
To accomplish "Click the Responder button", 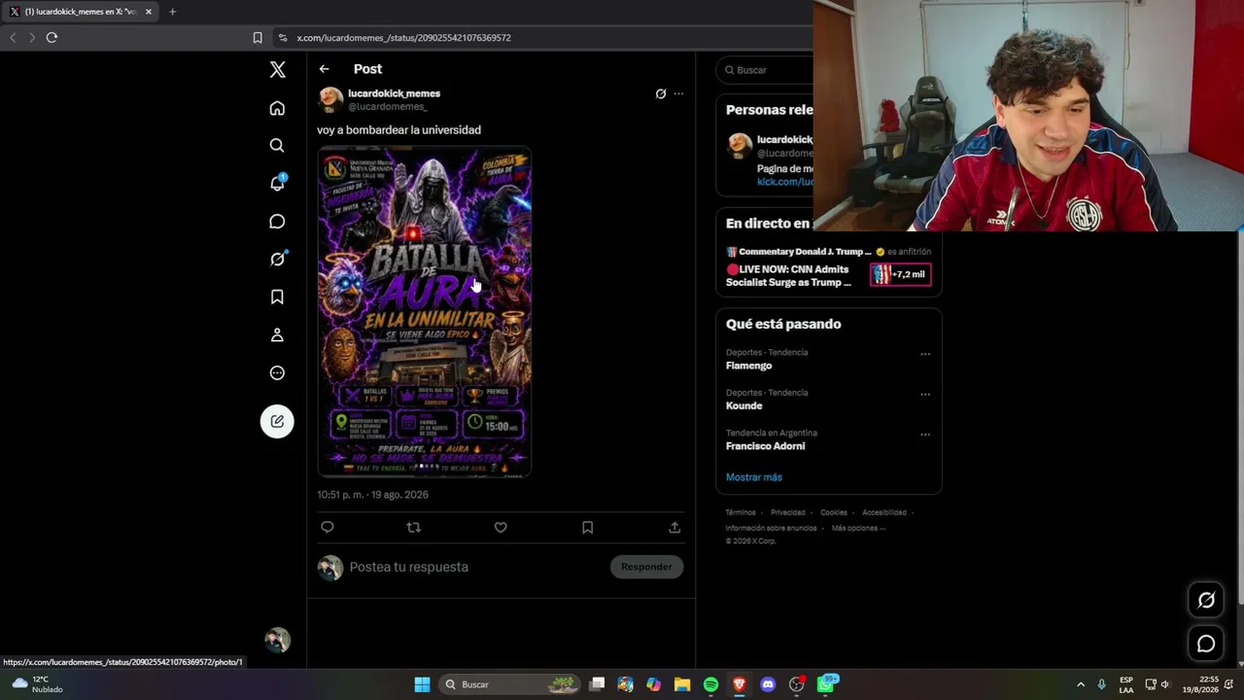I will point(646,567).
